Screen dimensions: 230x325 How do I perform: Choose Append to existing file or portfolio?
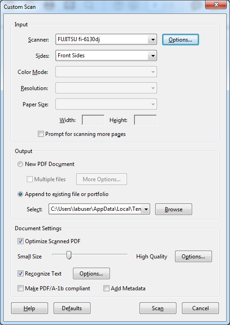20,195
